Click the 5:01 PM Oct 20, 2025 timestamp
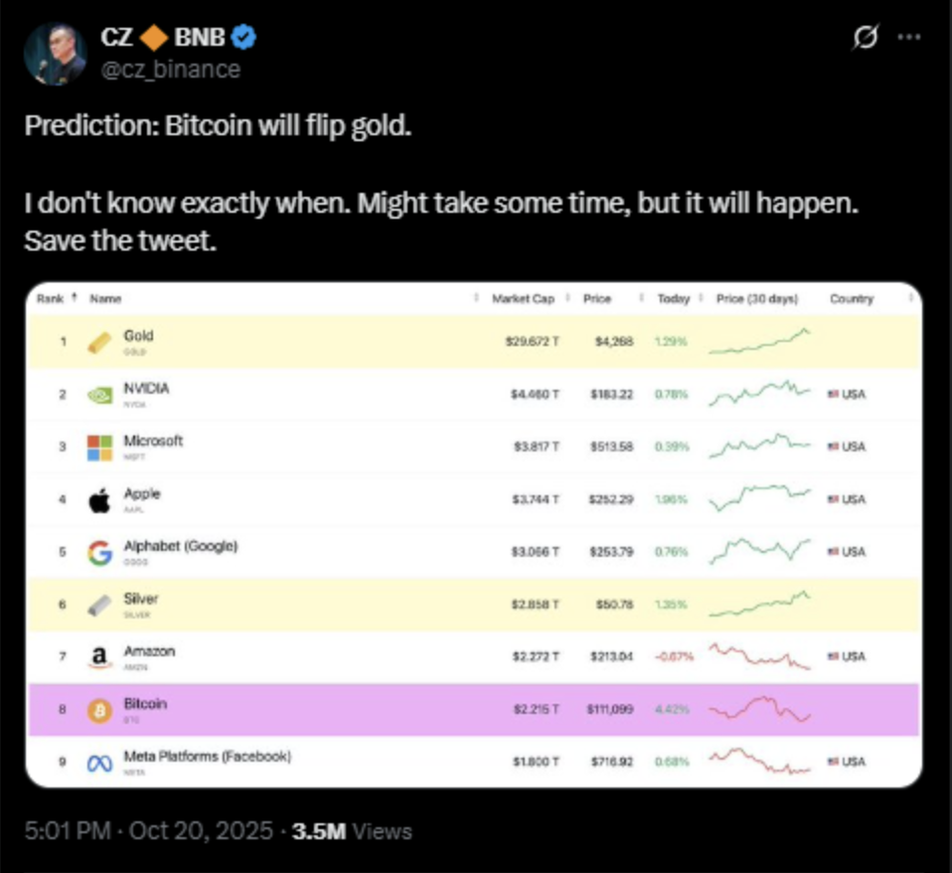952x873 pixels. pyautogui.click(x=148, y=831)
